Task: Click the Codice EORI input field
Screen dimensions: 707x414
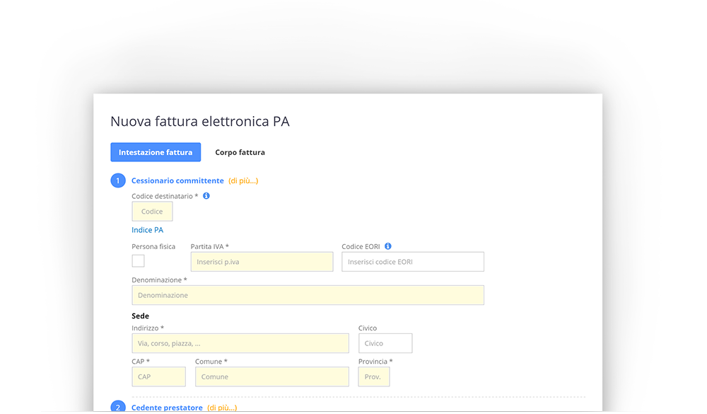Action: coord(413,262)
